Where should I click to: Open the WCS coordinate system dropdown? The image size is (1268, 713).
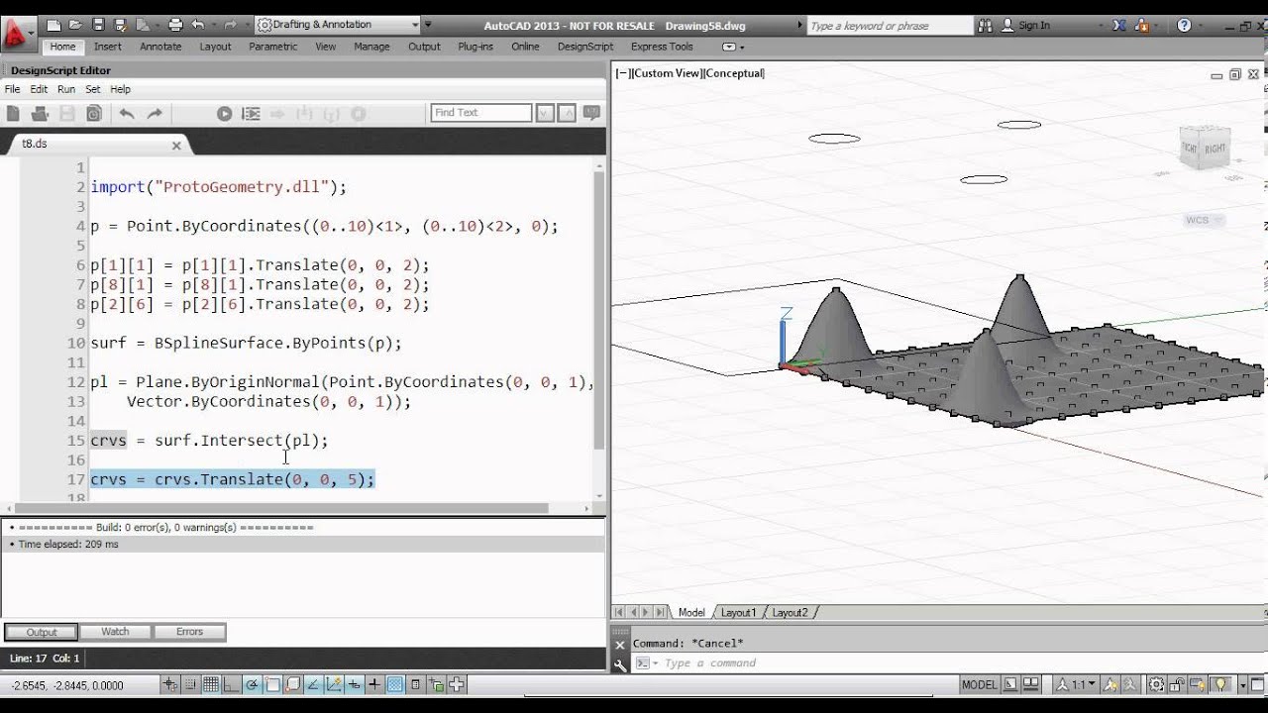point(1203,220)
